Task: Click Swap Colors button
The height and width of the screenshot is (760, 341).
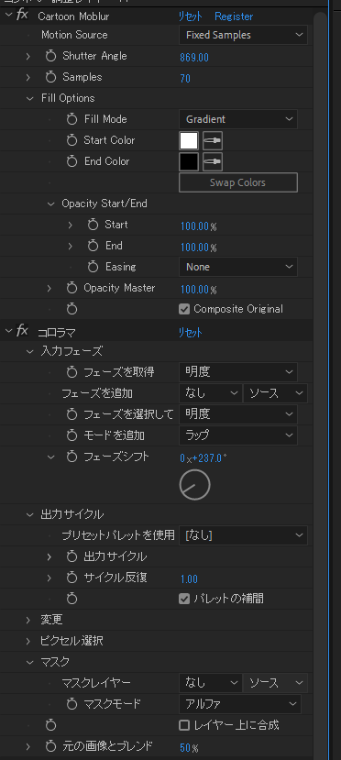Action: 237,182
